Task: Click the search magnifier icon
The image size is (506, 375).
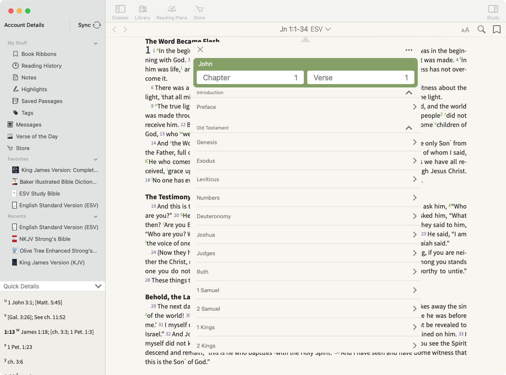Action: [x=482, y=29]
